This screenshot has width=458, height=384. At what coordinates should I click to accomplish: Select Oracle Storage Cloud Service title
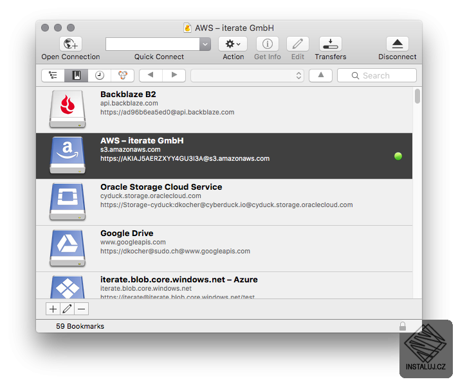(161, 187)
